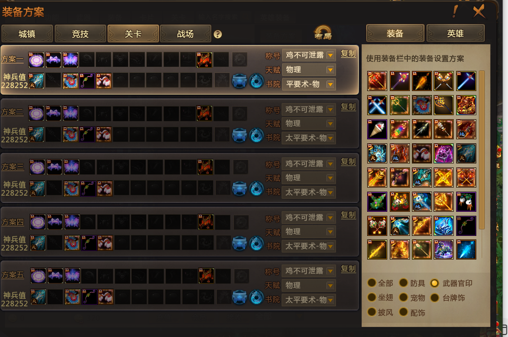Viewport: 508px width, 337px height.
Task: Click the blue ring icon in 方案三
Action: 257,189
